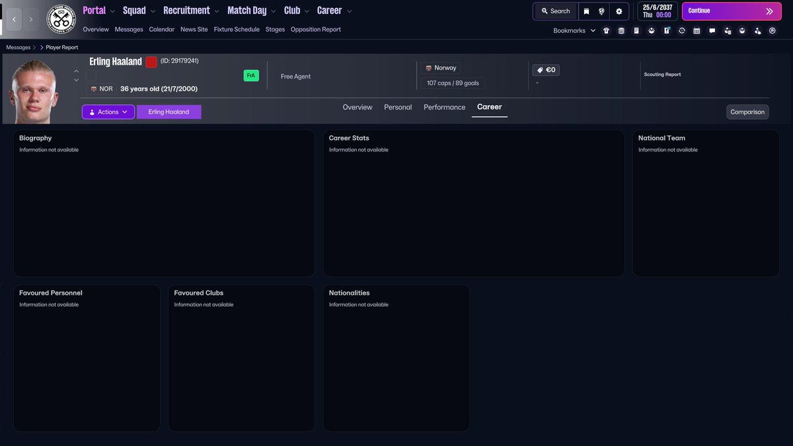Open the note with badge bookmark icon
793x446 pixels.
(667, 30)
